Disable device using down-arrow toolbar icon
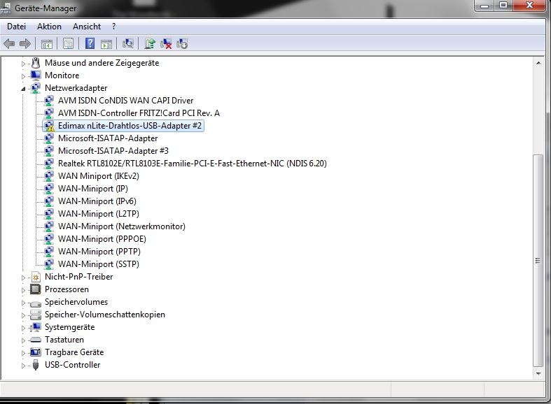Screen dimensions: 551x404 coord(182,44)
